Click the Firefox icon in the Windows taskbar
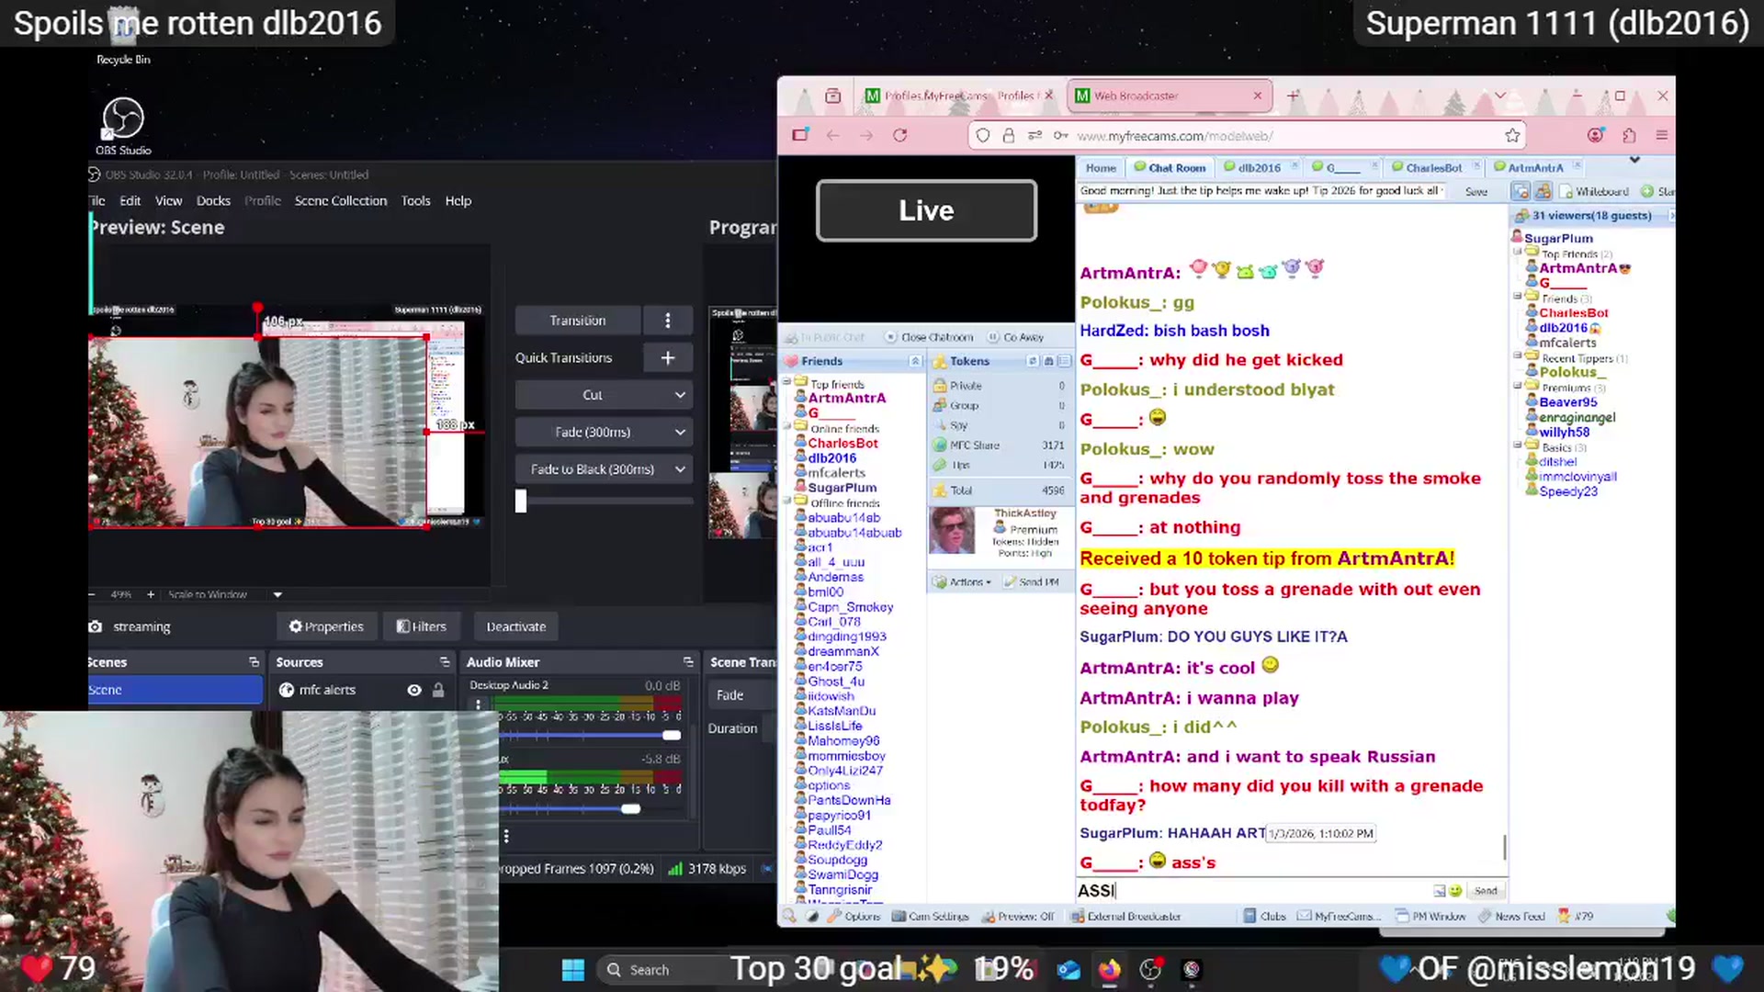The image size is (1764, 992). coord(1110,970)
